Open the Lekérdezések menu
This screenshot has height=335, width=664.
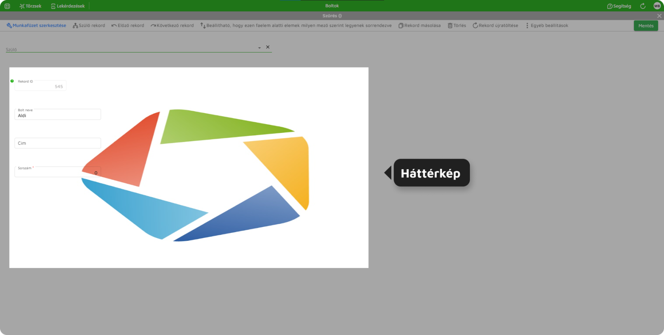pyautogui.click(x=68, y=6)
